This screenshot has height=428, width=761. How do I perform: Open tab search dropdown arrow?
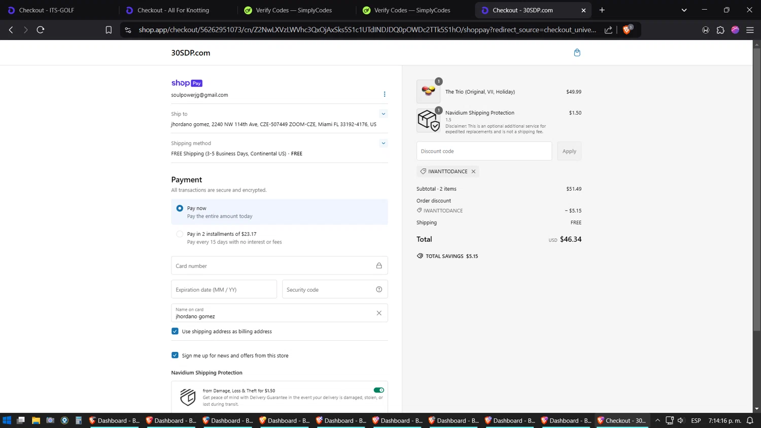point(684,10)
